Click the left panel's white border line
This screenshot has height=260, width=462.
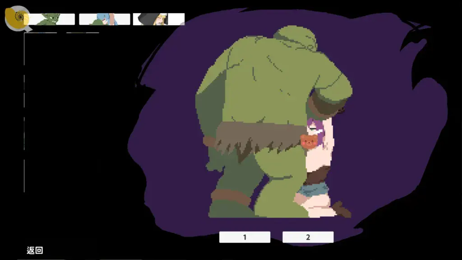24,112
